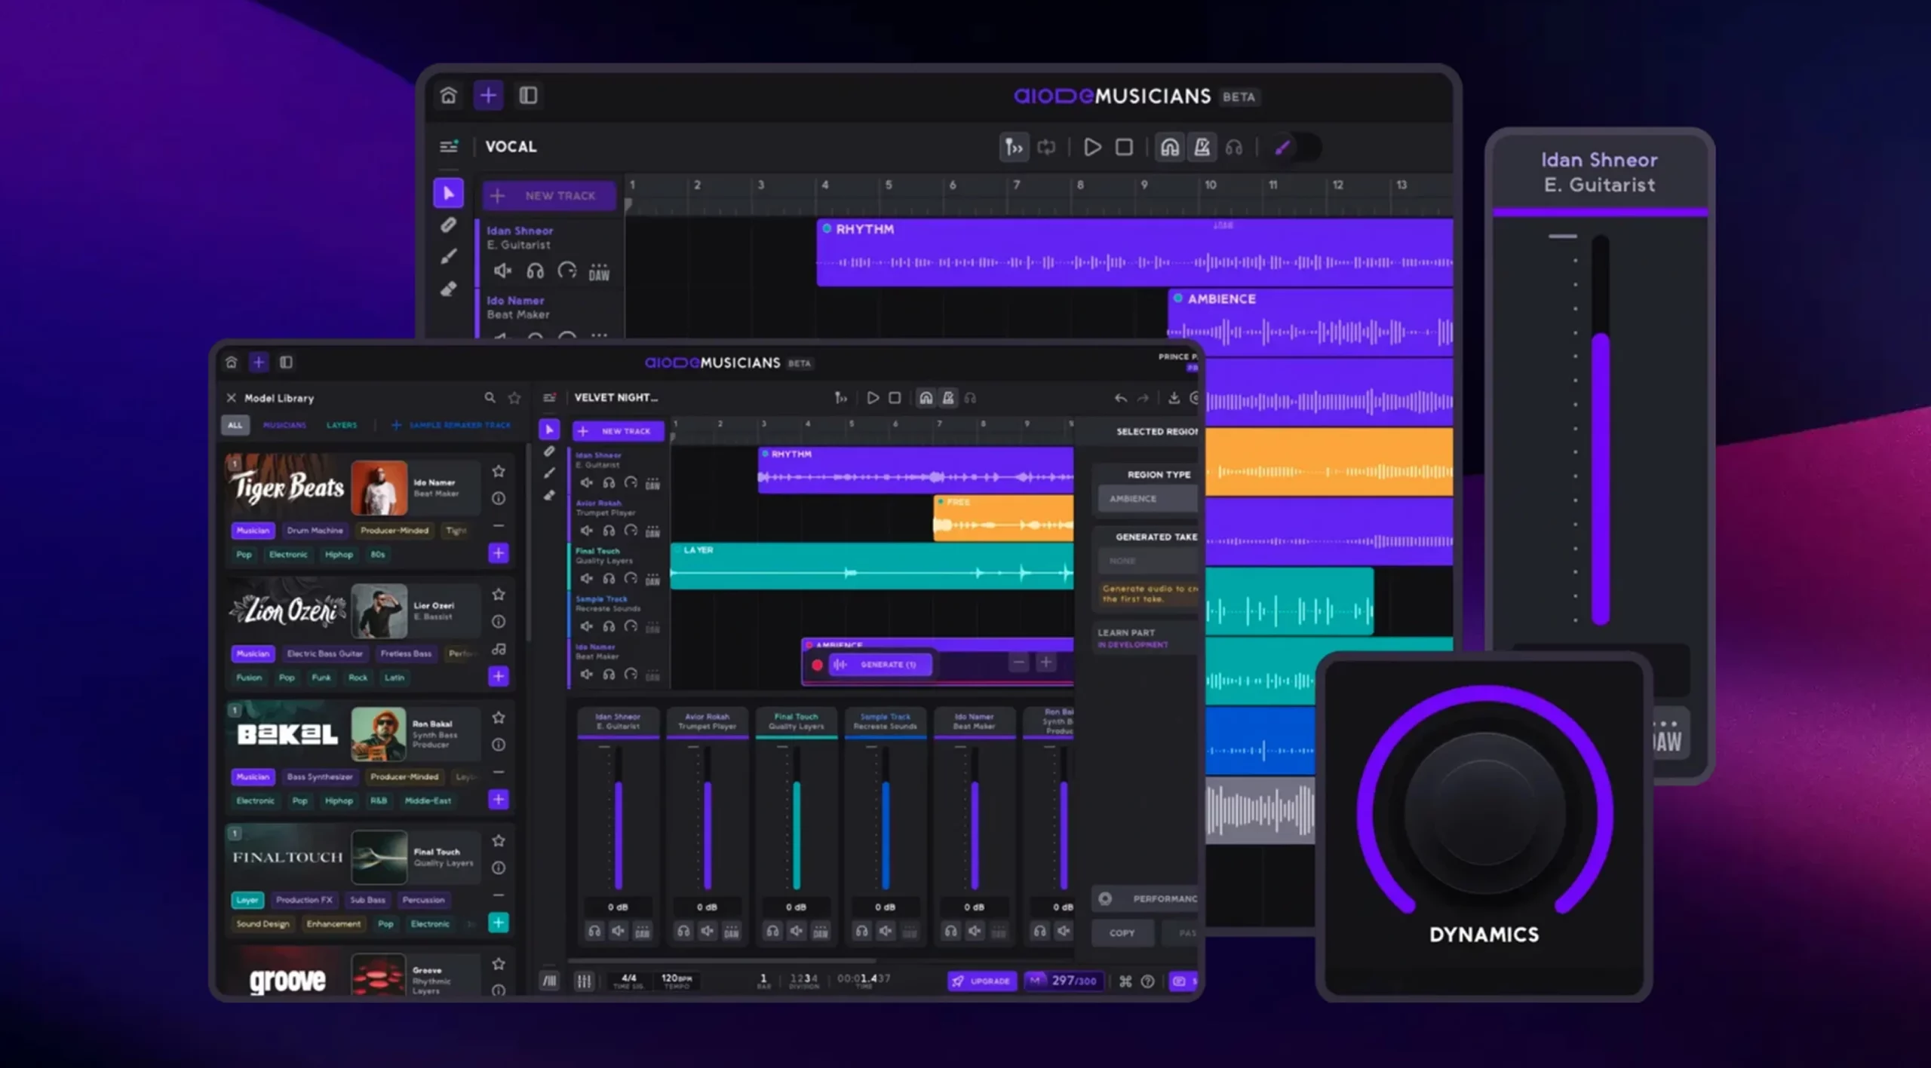Click the DYNAMICS knob
1931x1068 pixels.
(x=1484, y=812)
